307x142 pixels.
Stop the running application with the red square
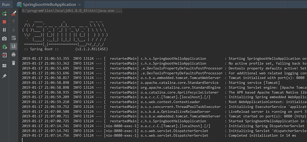point(4,22)
